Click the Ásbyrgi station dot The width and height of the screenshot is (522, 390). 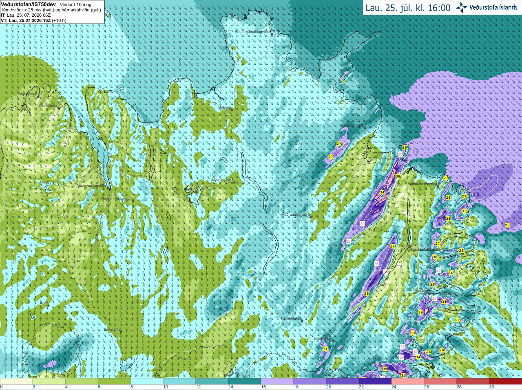pyautogui.click(x=232, y=110)
